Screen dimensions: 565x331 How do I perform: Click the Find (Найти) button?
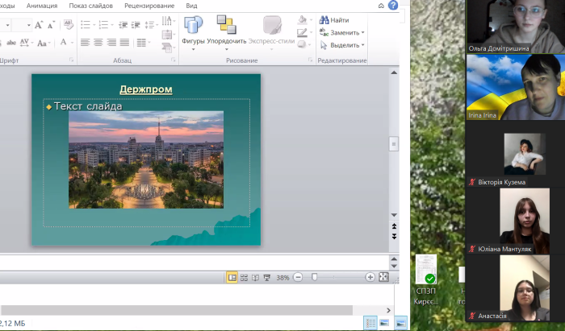point(334,20)
